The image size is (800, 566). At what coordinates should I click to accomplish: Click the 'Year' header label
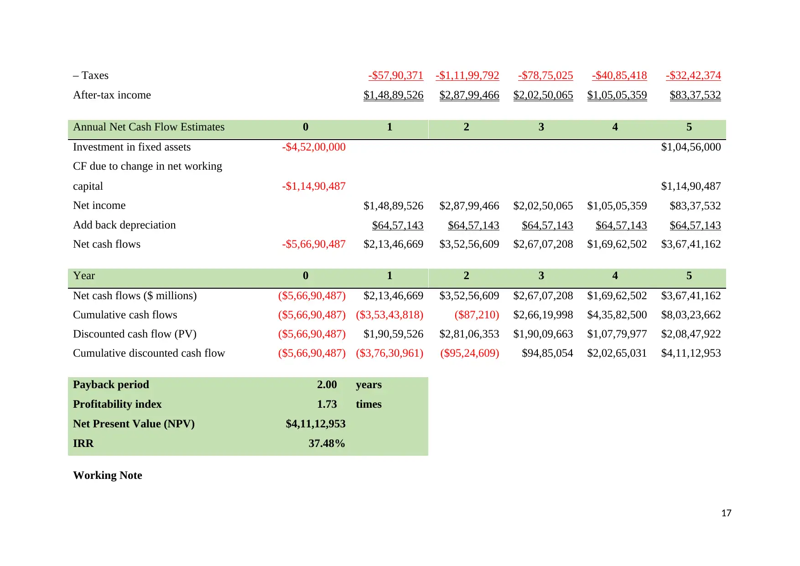click(84, 275)
